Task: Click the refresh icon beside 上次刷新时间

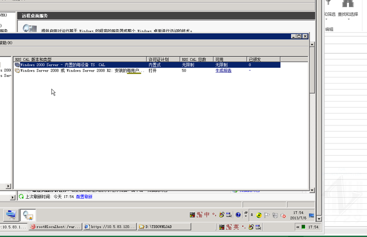Action: tap(21, 196)
